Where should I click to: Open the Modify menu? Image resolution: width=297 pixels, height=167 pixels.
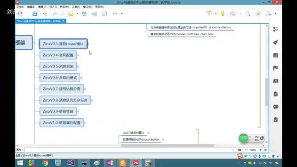(65, 7)
